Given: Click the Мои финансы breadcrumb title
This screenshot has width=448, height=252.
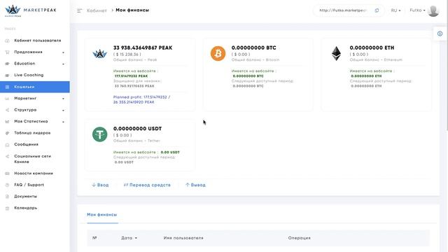Looking at the screenshot, I should point(132,10).
